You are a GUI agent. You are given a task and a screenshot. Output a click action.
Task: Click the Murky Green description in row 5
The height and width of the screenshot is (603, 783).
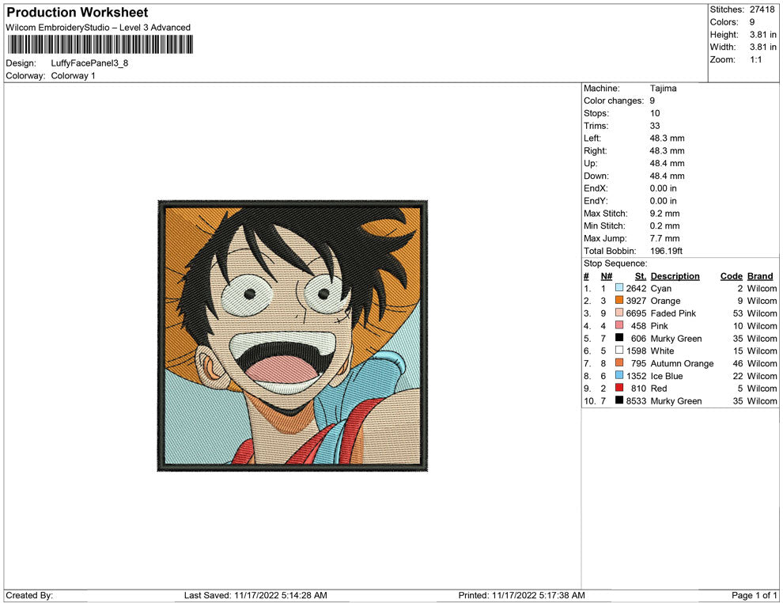(676, 338)
